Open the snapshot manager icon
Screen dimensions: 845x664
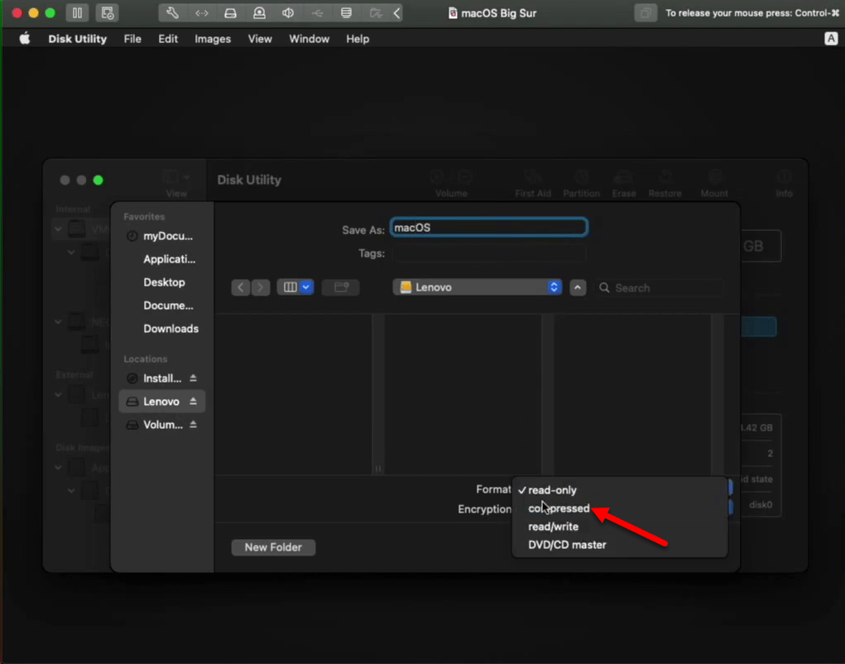pyautogui.click(x=108, y=13)
